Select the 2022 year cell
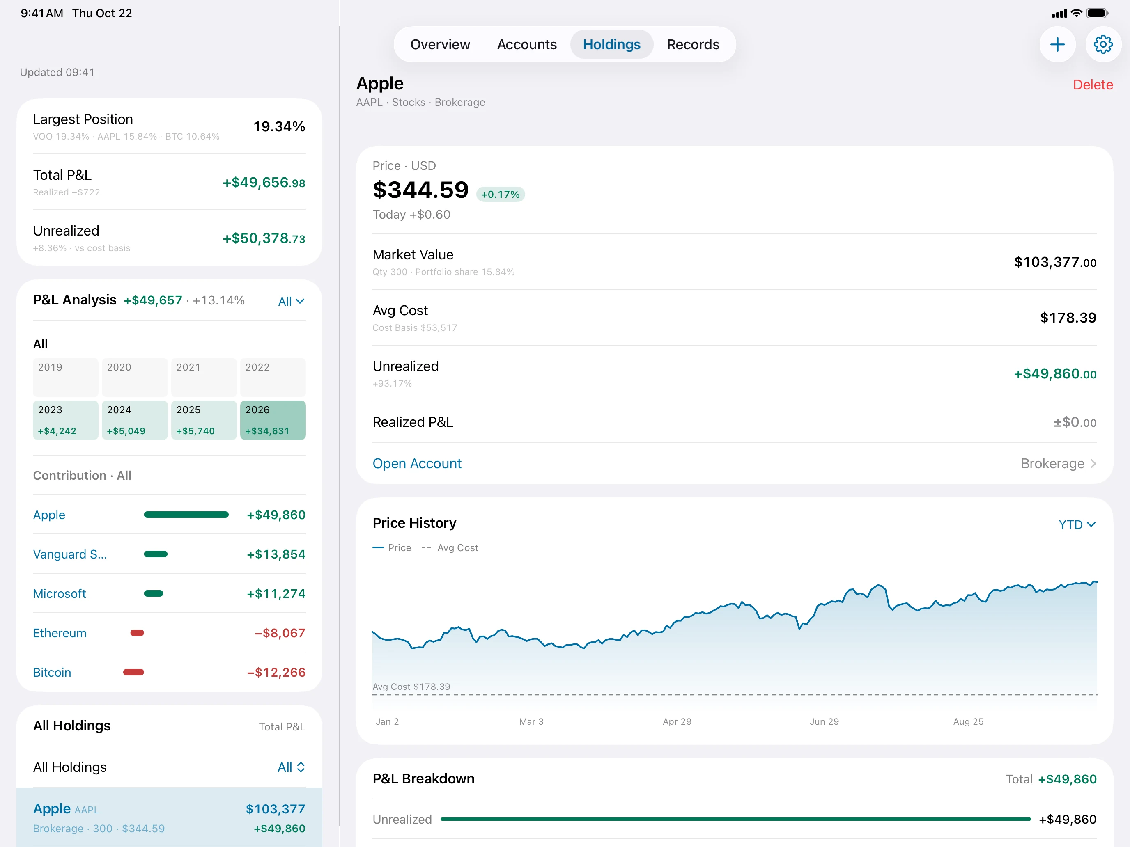The width and height of the screenshot is (1130, 847). pos(273,377)
